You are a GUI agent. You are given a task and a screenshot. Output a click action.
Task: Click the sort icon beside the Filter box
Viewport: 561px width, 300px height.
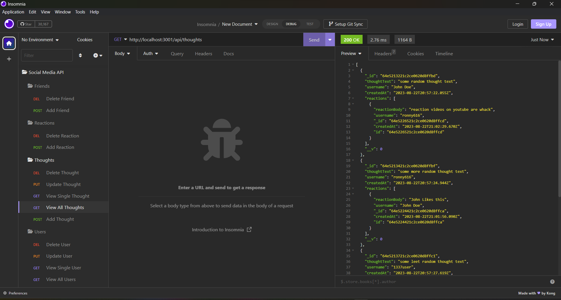point(80,55)
